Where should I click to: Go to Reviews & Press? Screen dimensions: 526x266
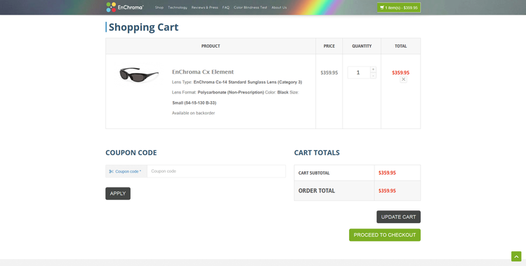pos(204,8)
